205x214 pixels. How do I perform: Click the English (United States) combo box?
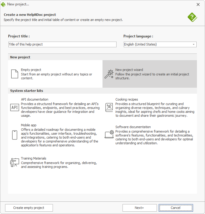click(160, 45)
